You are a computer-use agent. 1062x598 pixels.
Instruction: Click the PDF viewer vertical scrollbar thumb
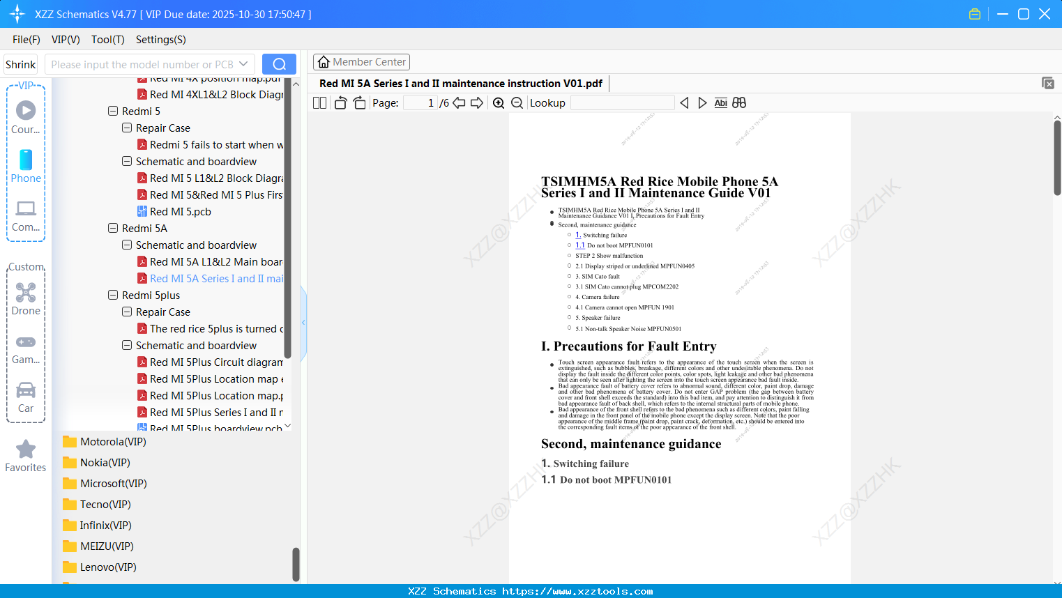click(x=1057, y=158)
